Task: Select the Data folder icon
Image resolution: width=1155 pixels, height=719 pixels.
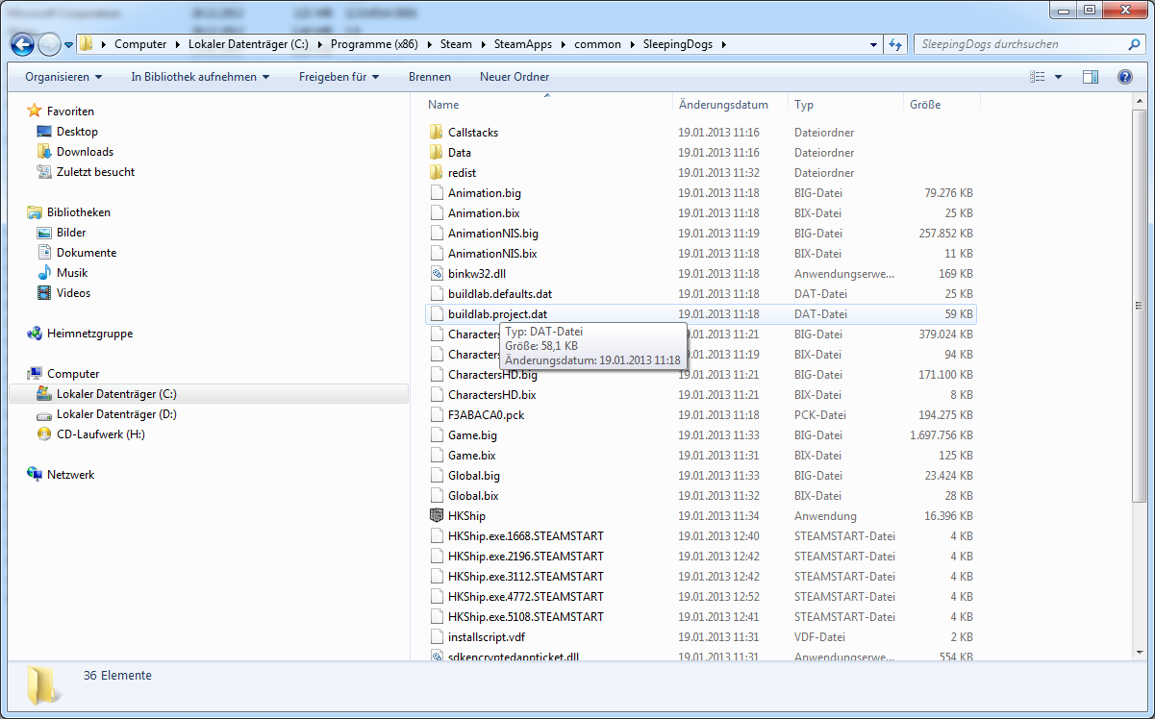Action: pyautogui.click(x=437, y=153)
